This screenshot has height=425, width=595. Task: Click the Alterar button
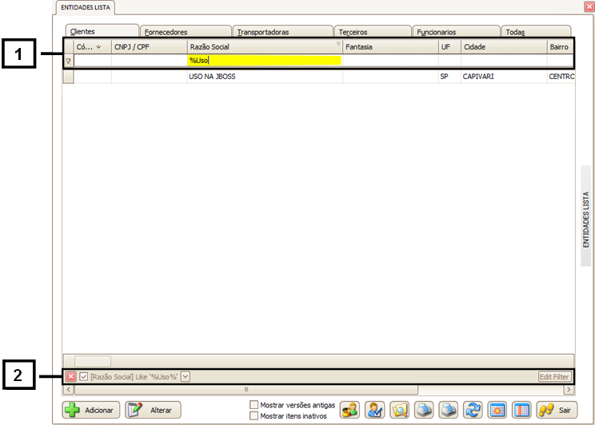point(154,410)
